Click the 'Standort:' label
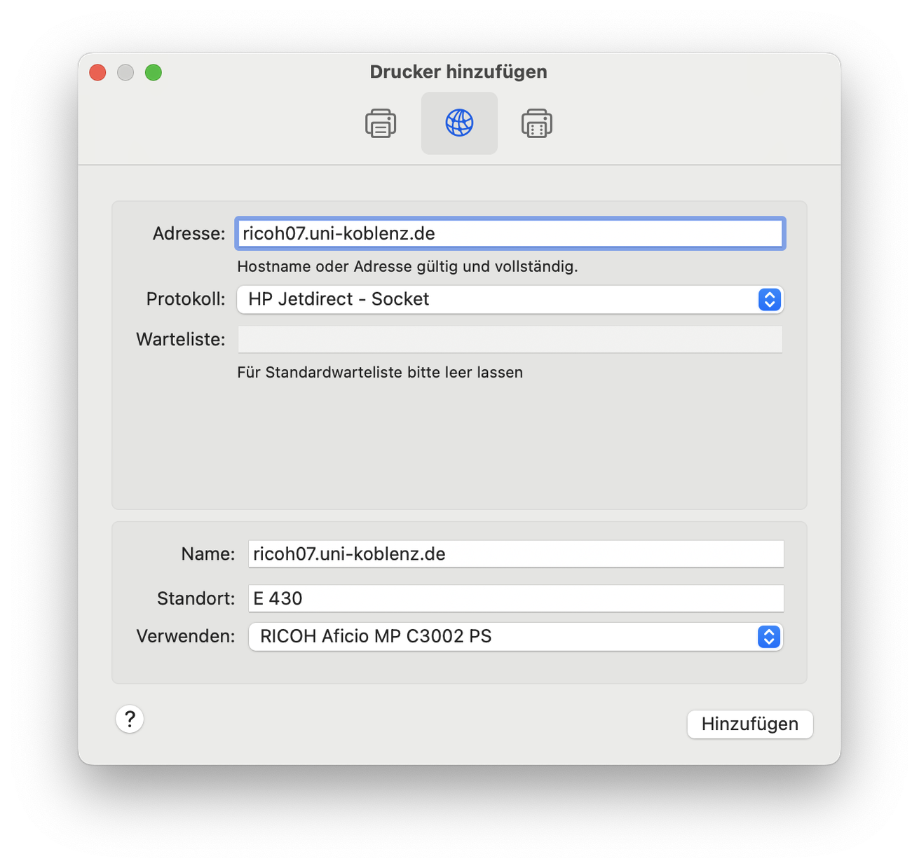 (x=196, y=598)
